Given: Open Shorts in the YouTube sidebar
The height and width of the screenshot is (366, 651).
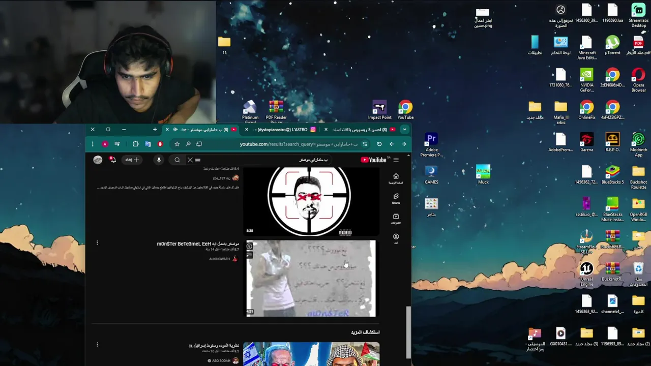Looking at the screenshot, I should pyautogui.click(x=396, y=198).
